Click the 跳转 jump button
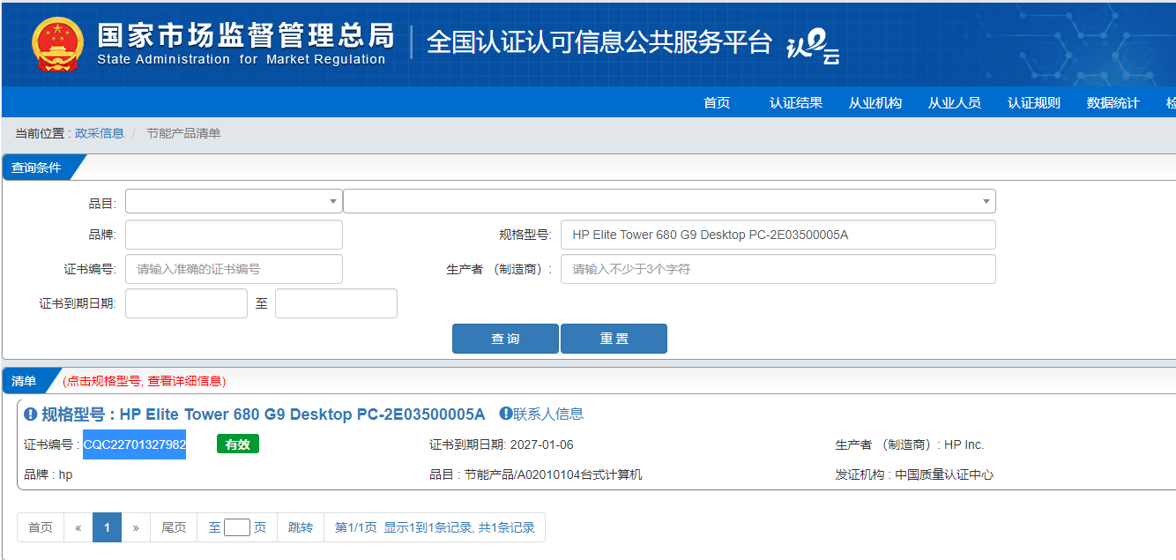1176x560 pixels. [301, 527]
